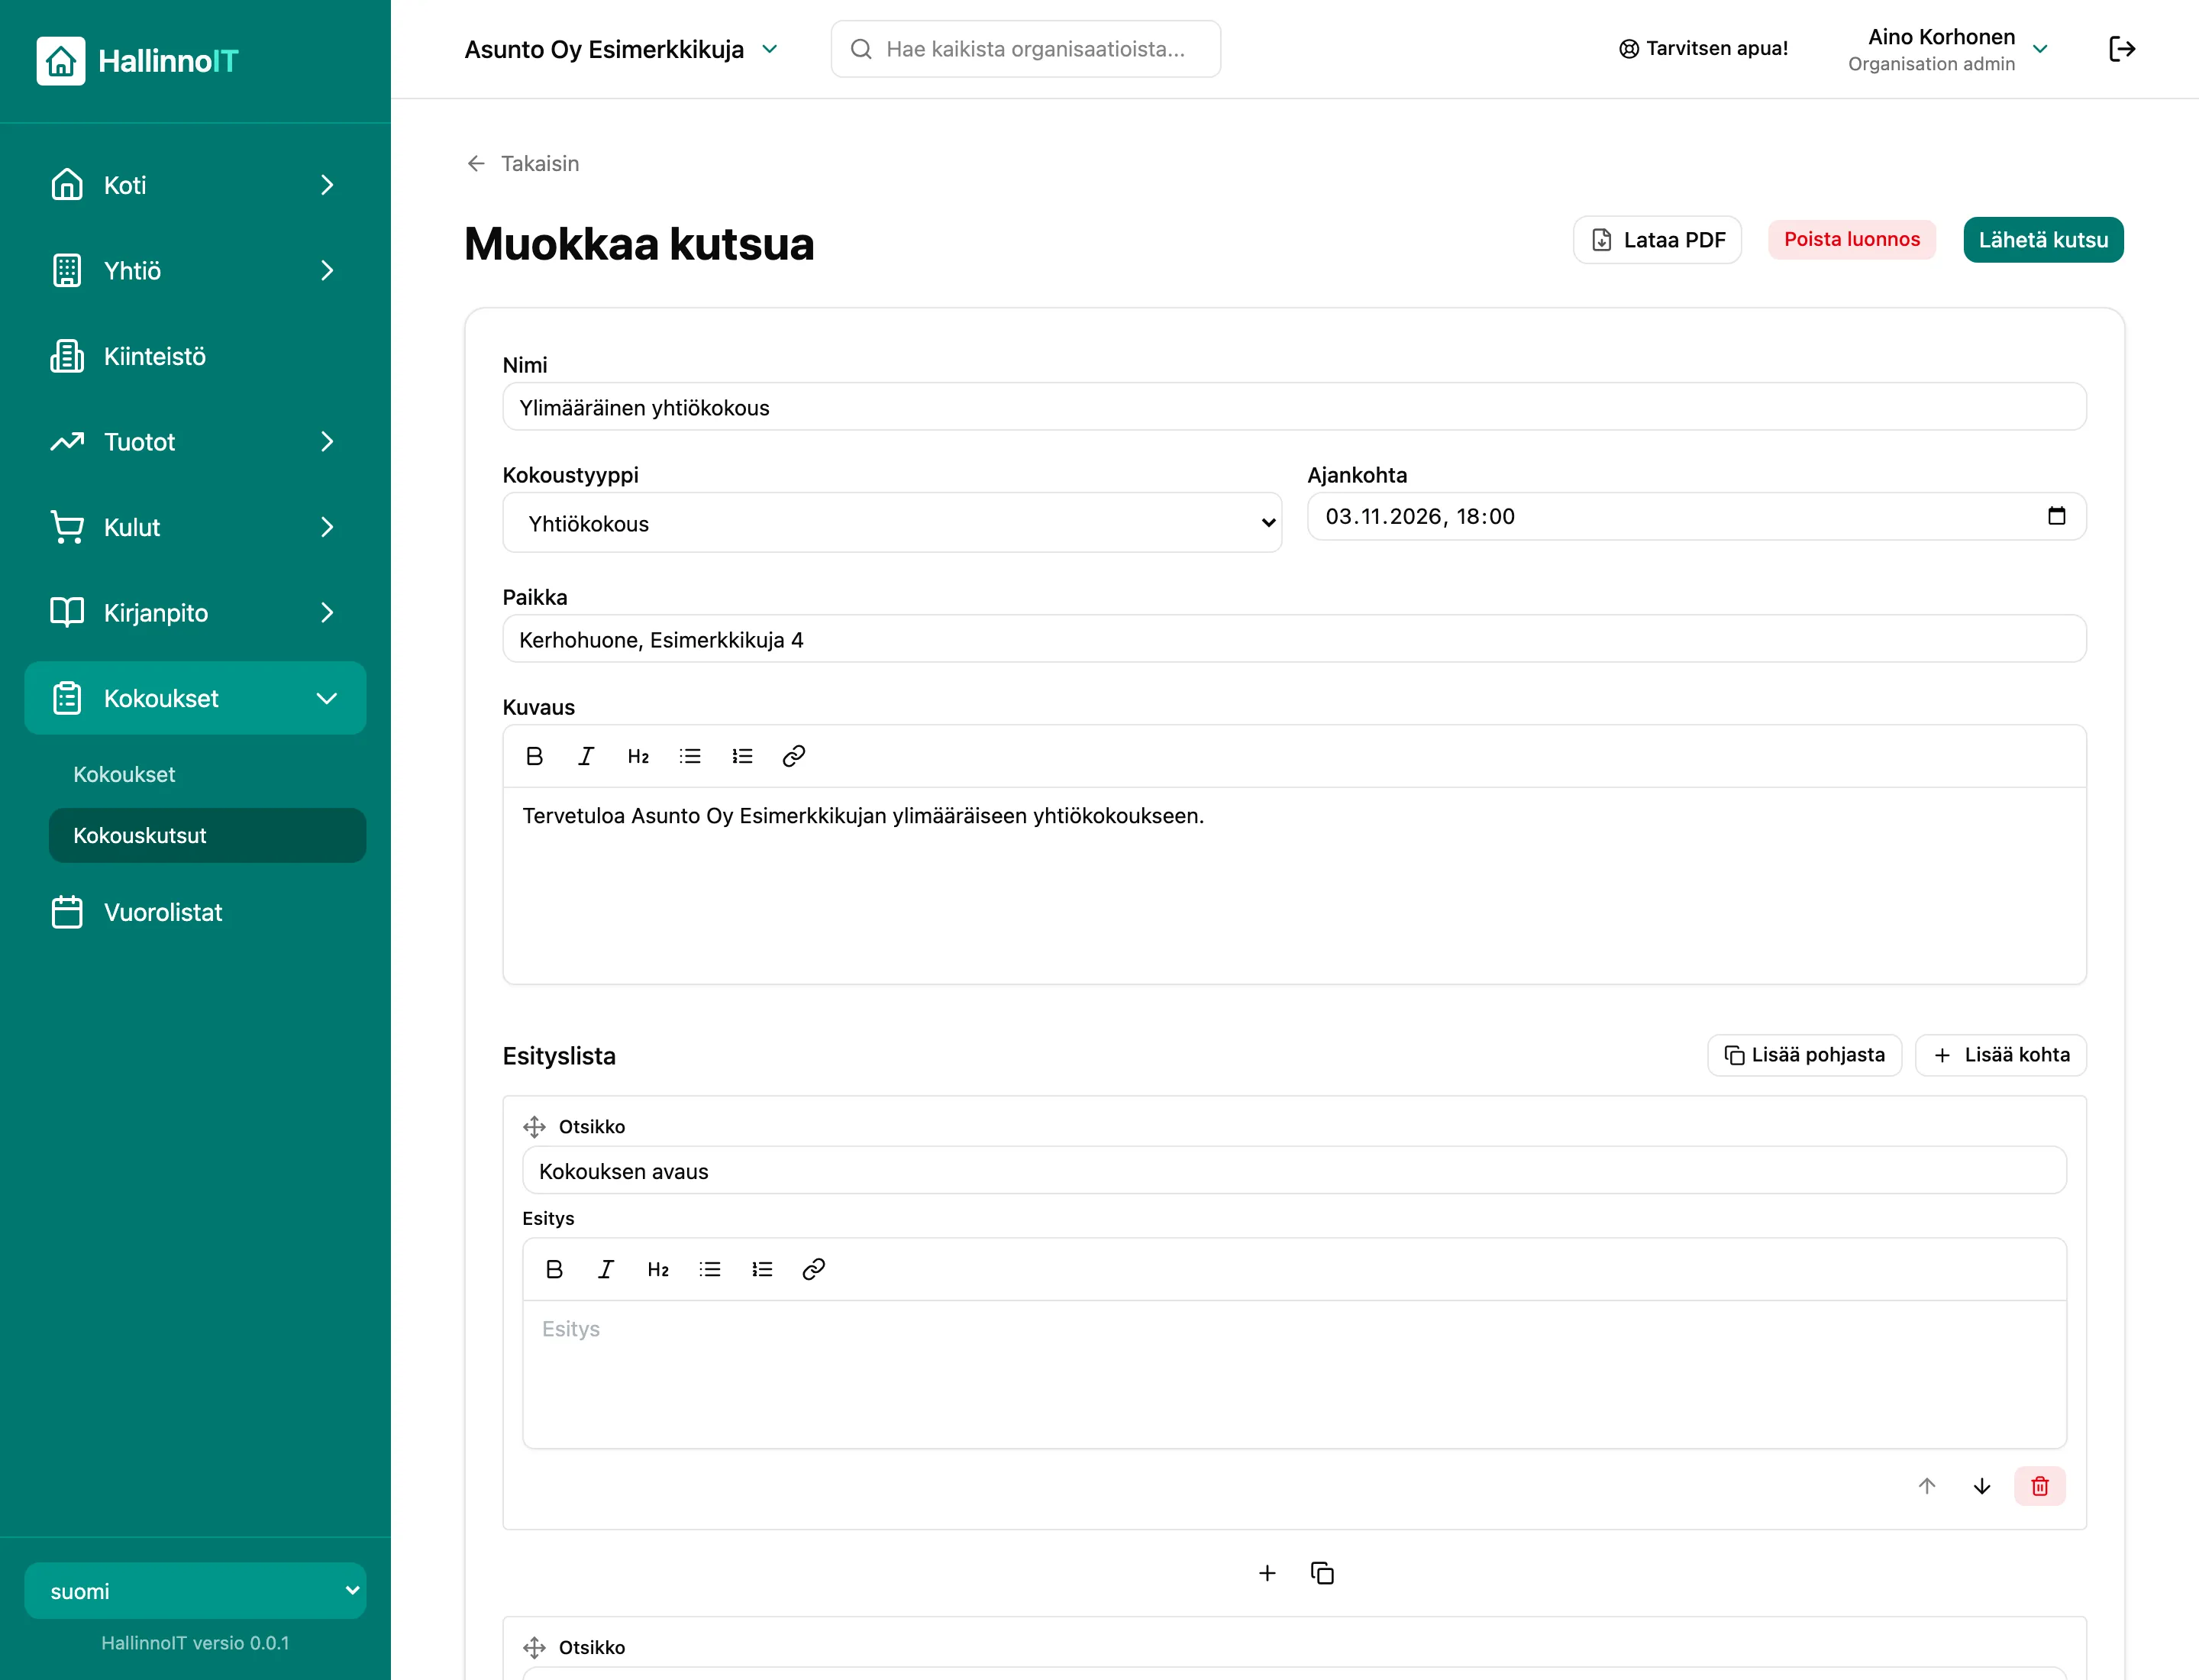Move Kokouksen avaus item up

1927,1486
